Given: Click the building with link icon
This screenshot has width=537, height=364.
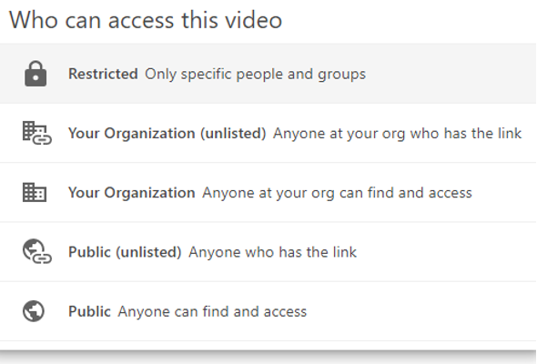Looking at the screenshot, I should pyautogui.click(x=37, y=133).
